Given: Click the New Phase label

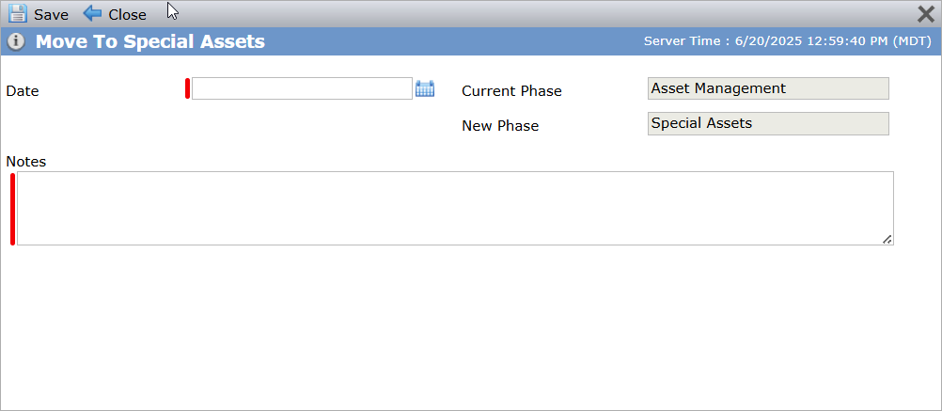Looking at the screenshot, I should coord(500,126).
